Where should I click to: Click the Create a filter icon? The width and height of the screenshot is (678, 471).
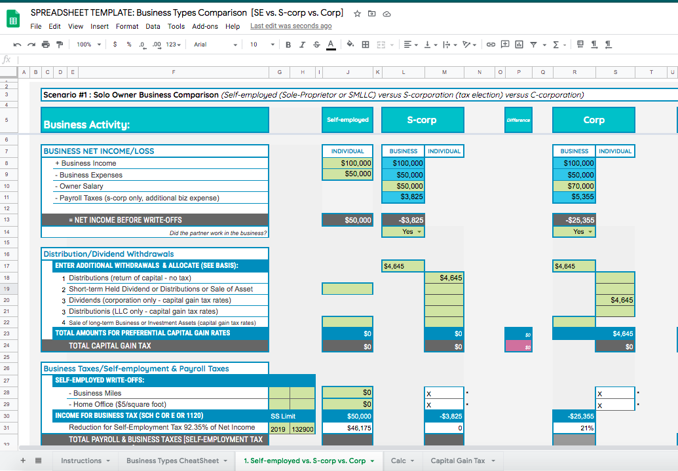coord(534,45)
